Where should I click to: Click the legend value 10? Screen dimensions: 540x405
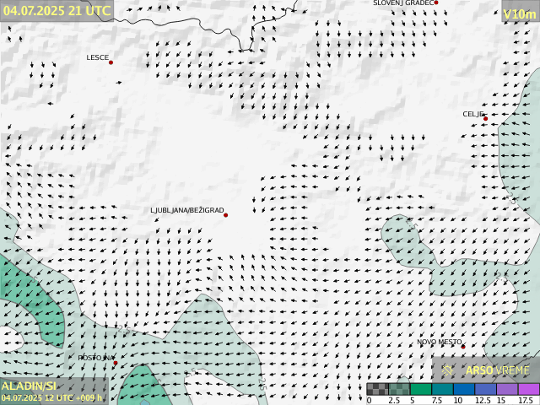(458, 400)
